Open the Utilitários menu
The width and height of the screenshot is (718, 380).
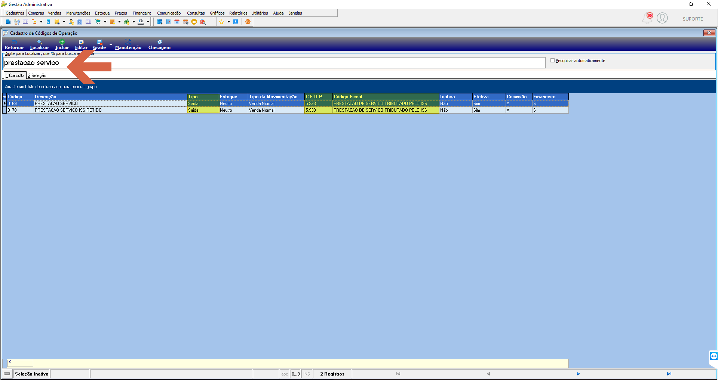click(x=260, y=13)
